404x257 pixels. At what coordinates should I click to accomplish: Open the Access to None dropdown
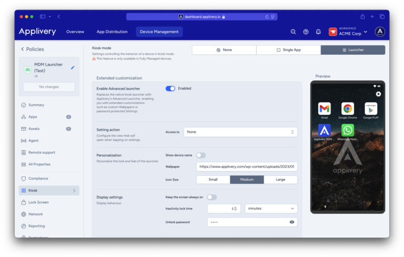coord(240,132)
